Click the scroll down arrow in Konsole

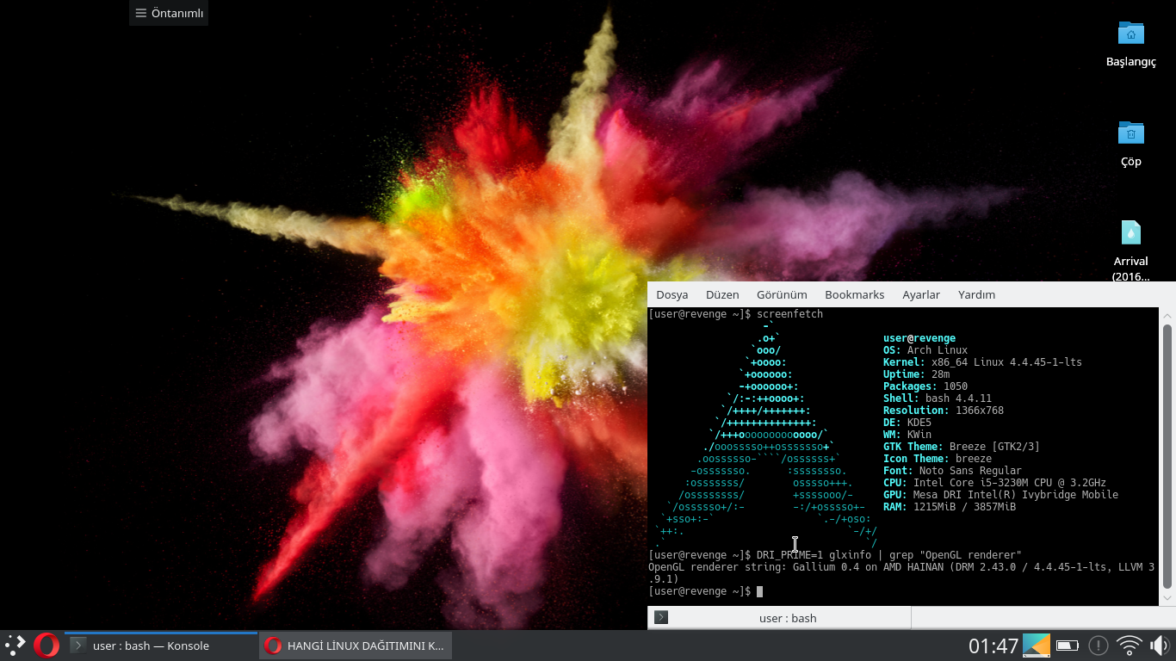coord(1167,597)
